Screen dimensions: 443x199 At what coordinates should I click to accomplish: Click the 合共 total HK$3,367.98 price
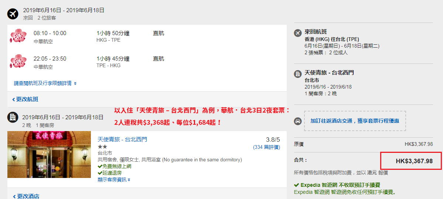[x=414, y=161]
